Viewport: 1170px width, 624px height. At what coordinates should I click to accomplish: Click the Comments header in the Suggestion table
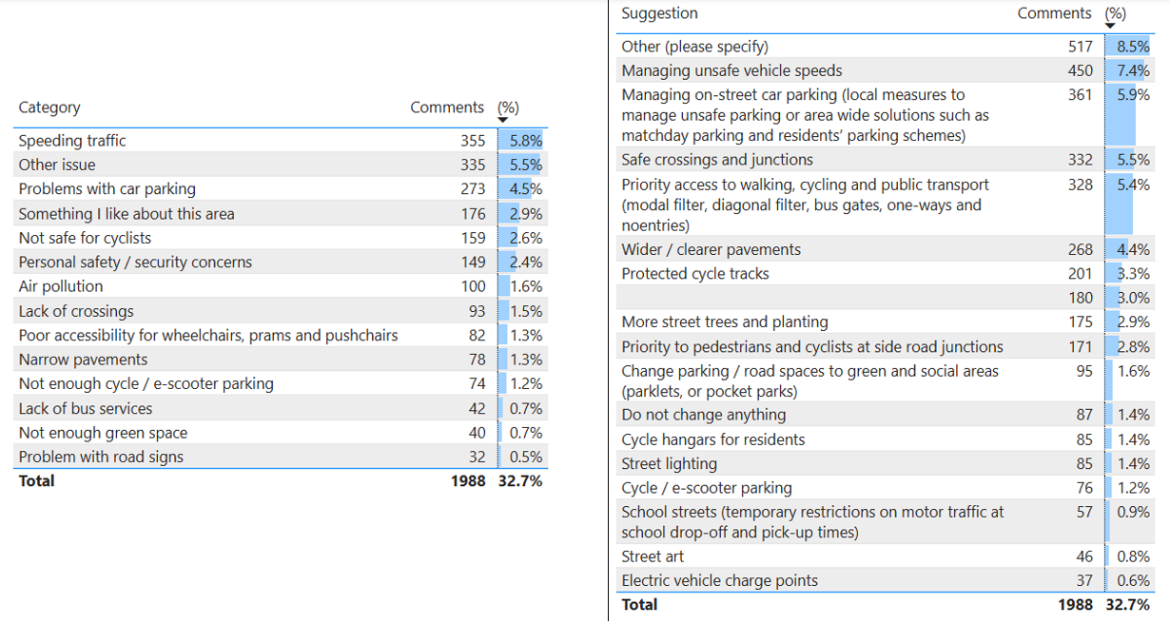point(1054,13)
